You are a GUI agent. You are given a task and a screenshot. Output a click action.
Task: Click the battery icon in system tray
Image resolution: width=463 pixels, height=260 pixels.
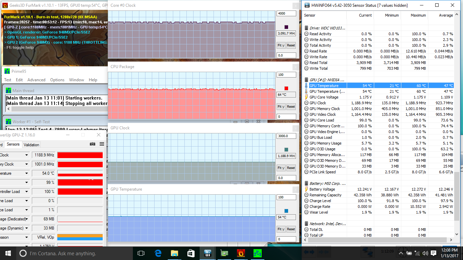click(409, 253)
